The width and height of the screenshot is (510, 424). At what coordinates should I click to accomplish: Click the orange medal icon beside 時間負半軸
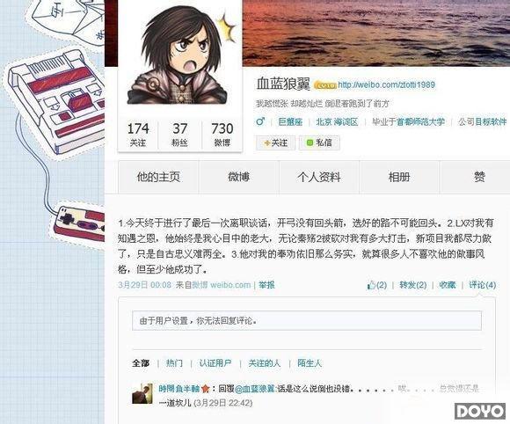(x=205, y=389)
